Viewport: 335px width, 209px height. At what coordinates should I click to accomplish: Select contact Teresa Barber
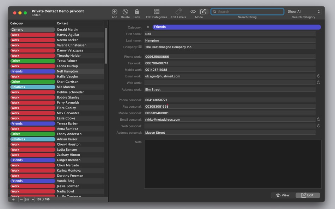[x=67, y=123]
